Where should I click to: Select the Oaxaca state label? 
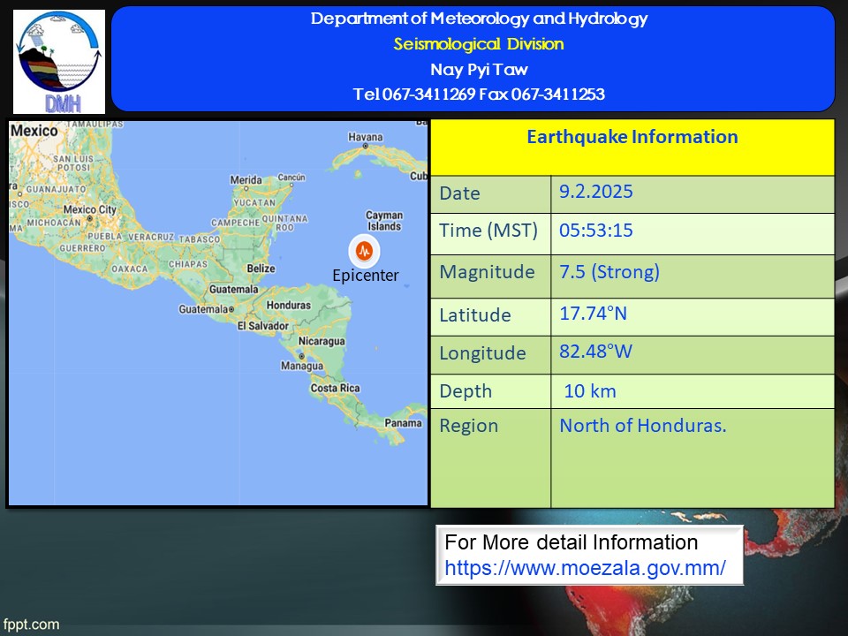point(129,269)
